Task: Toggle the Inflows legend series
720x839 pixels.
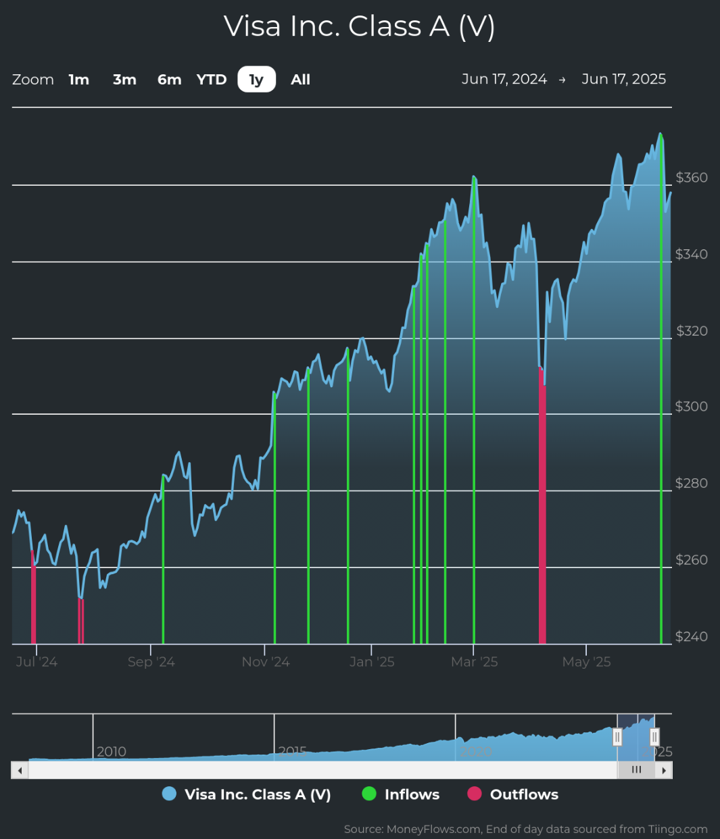Action: [x=401, y=794]
